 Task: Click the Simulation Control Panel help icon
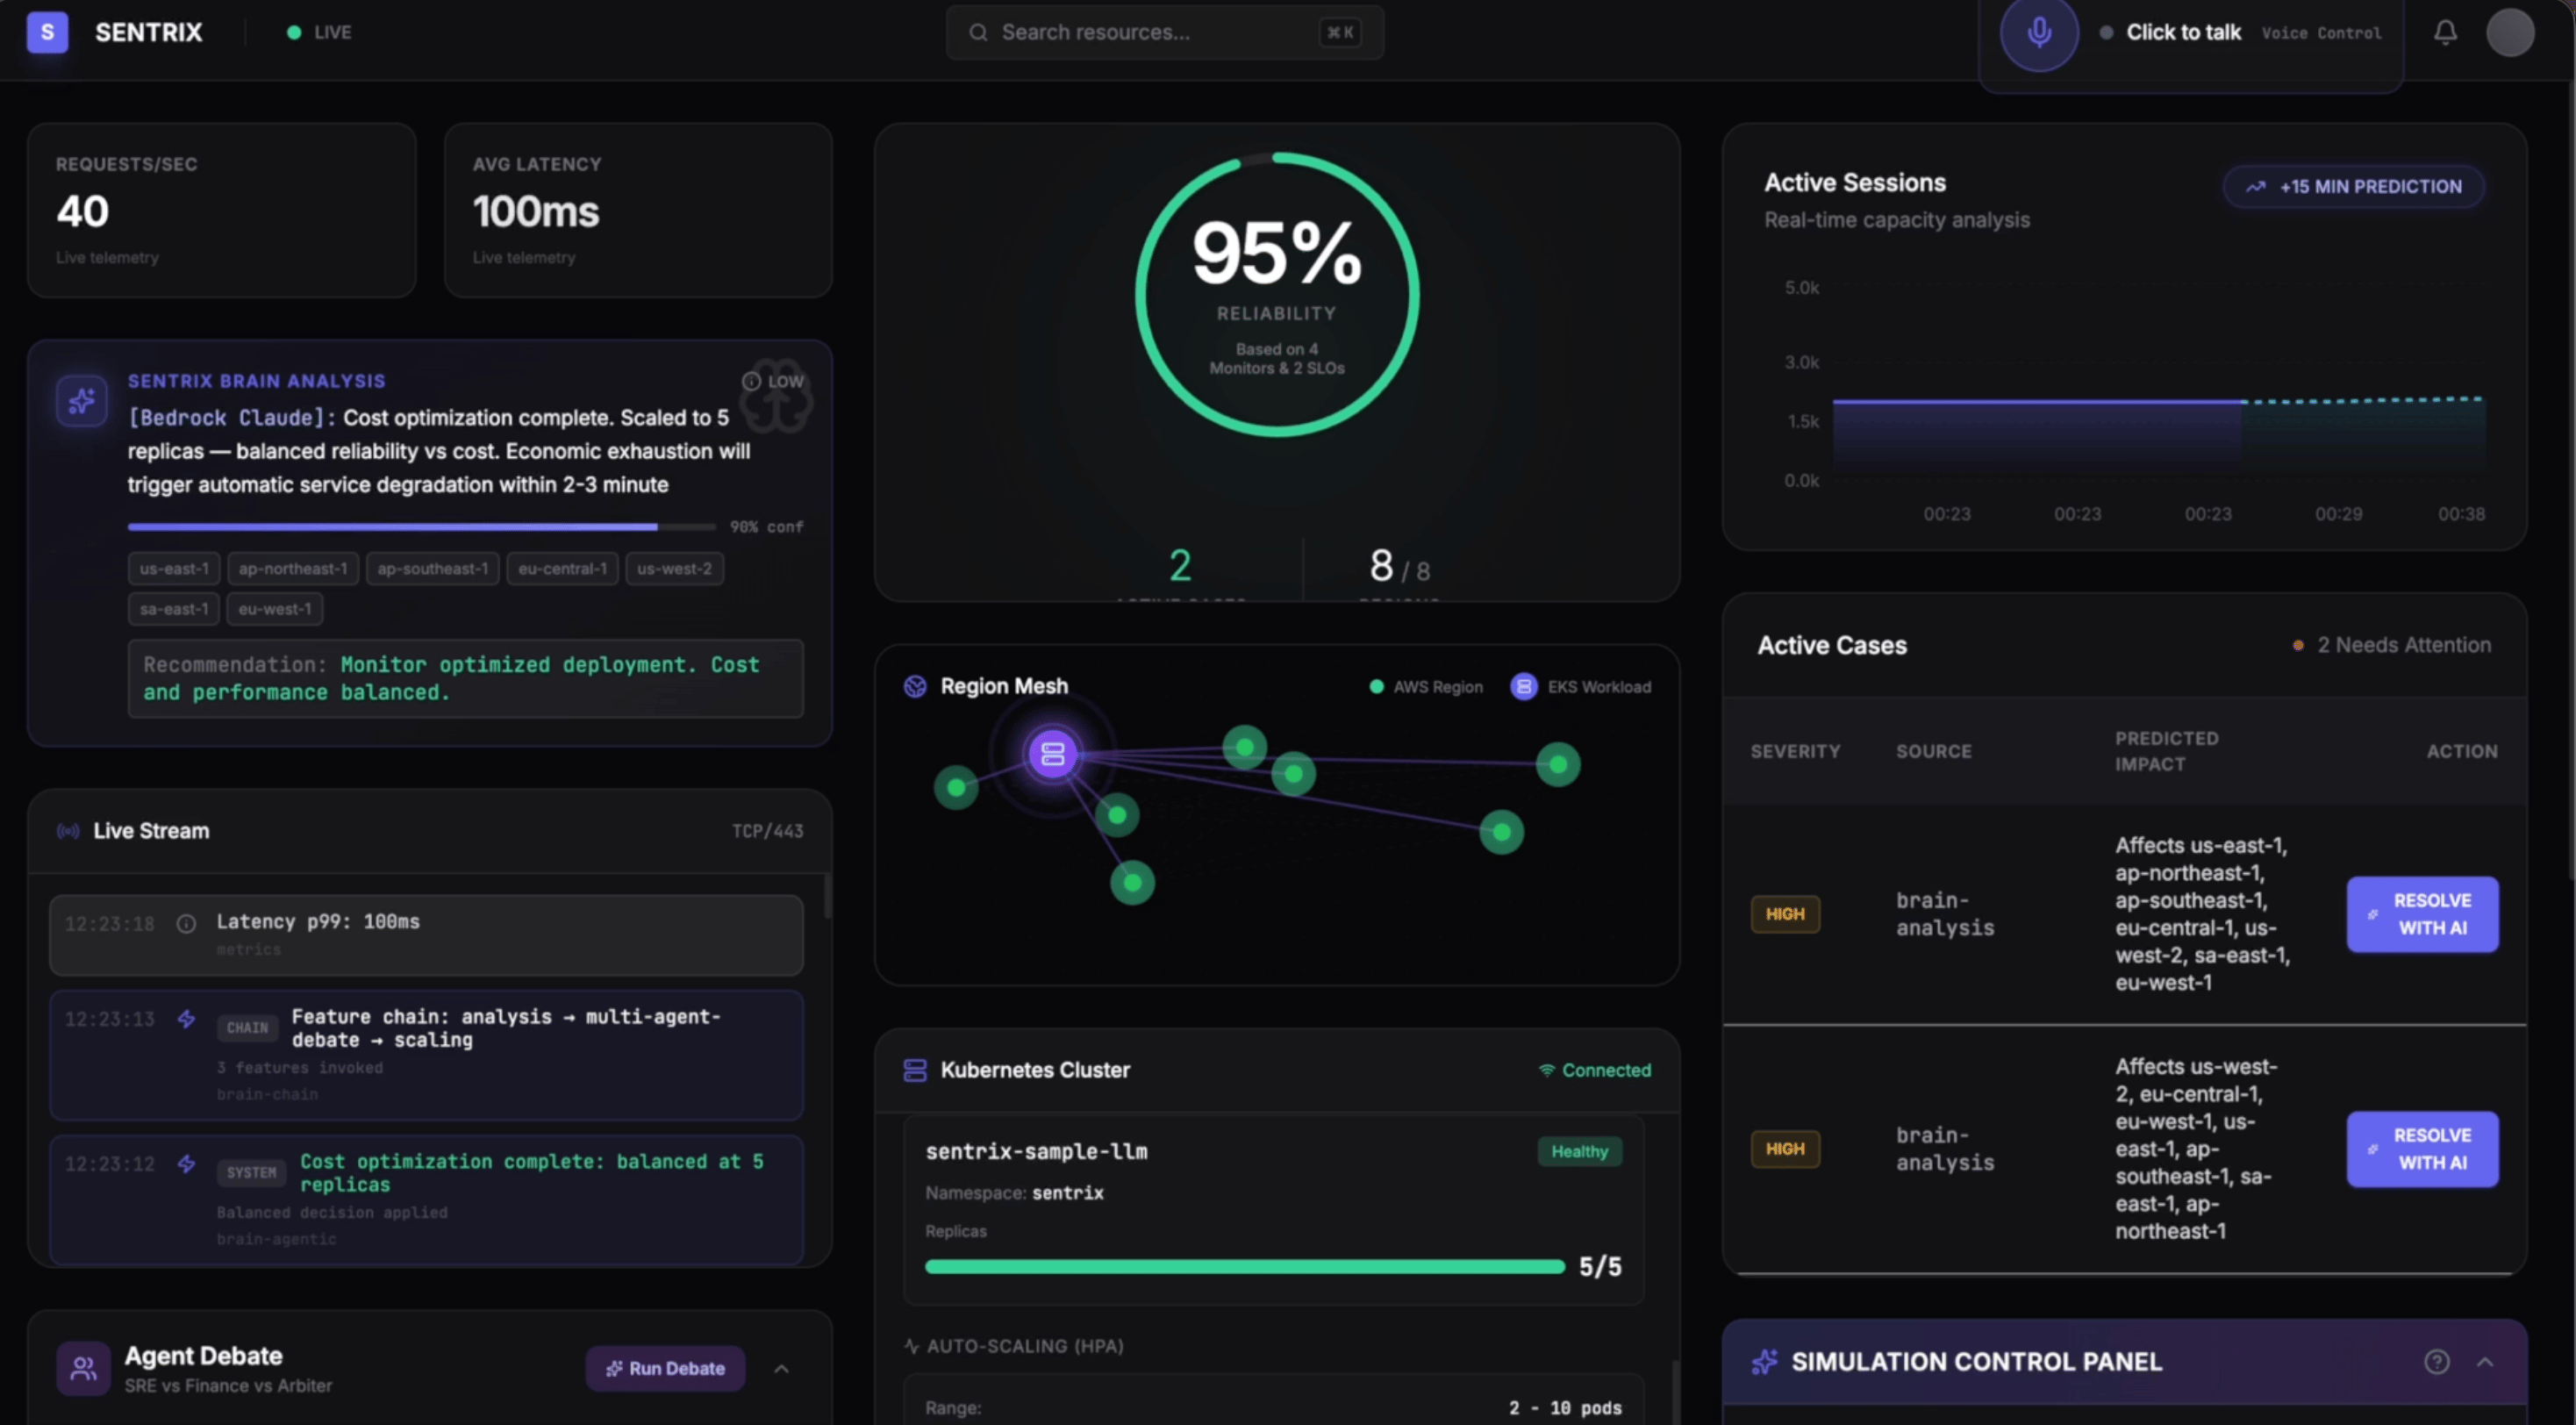[x=2436, y=1361]
